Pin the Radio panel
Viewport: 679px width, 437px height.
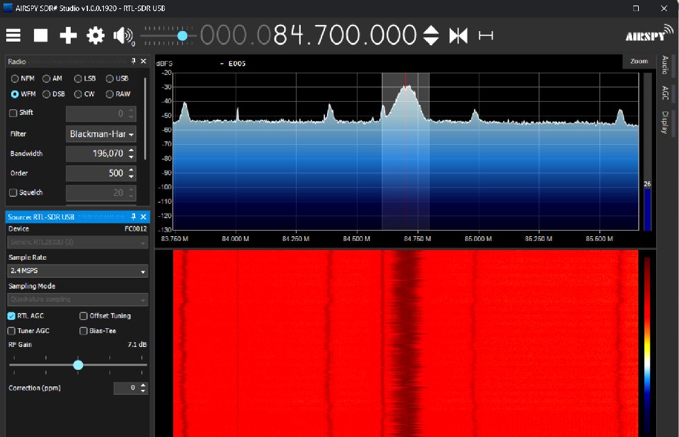click(134, 62)
